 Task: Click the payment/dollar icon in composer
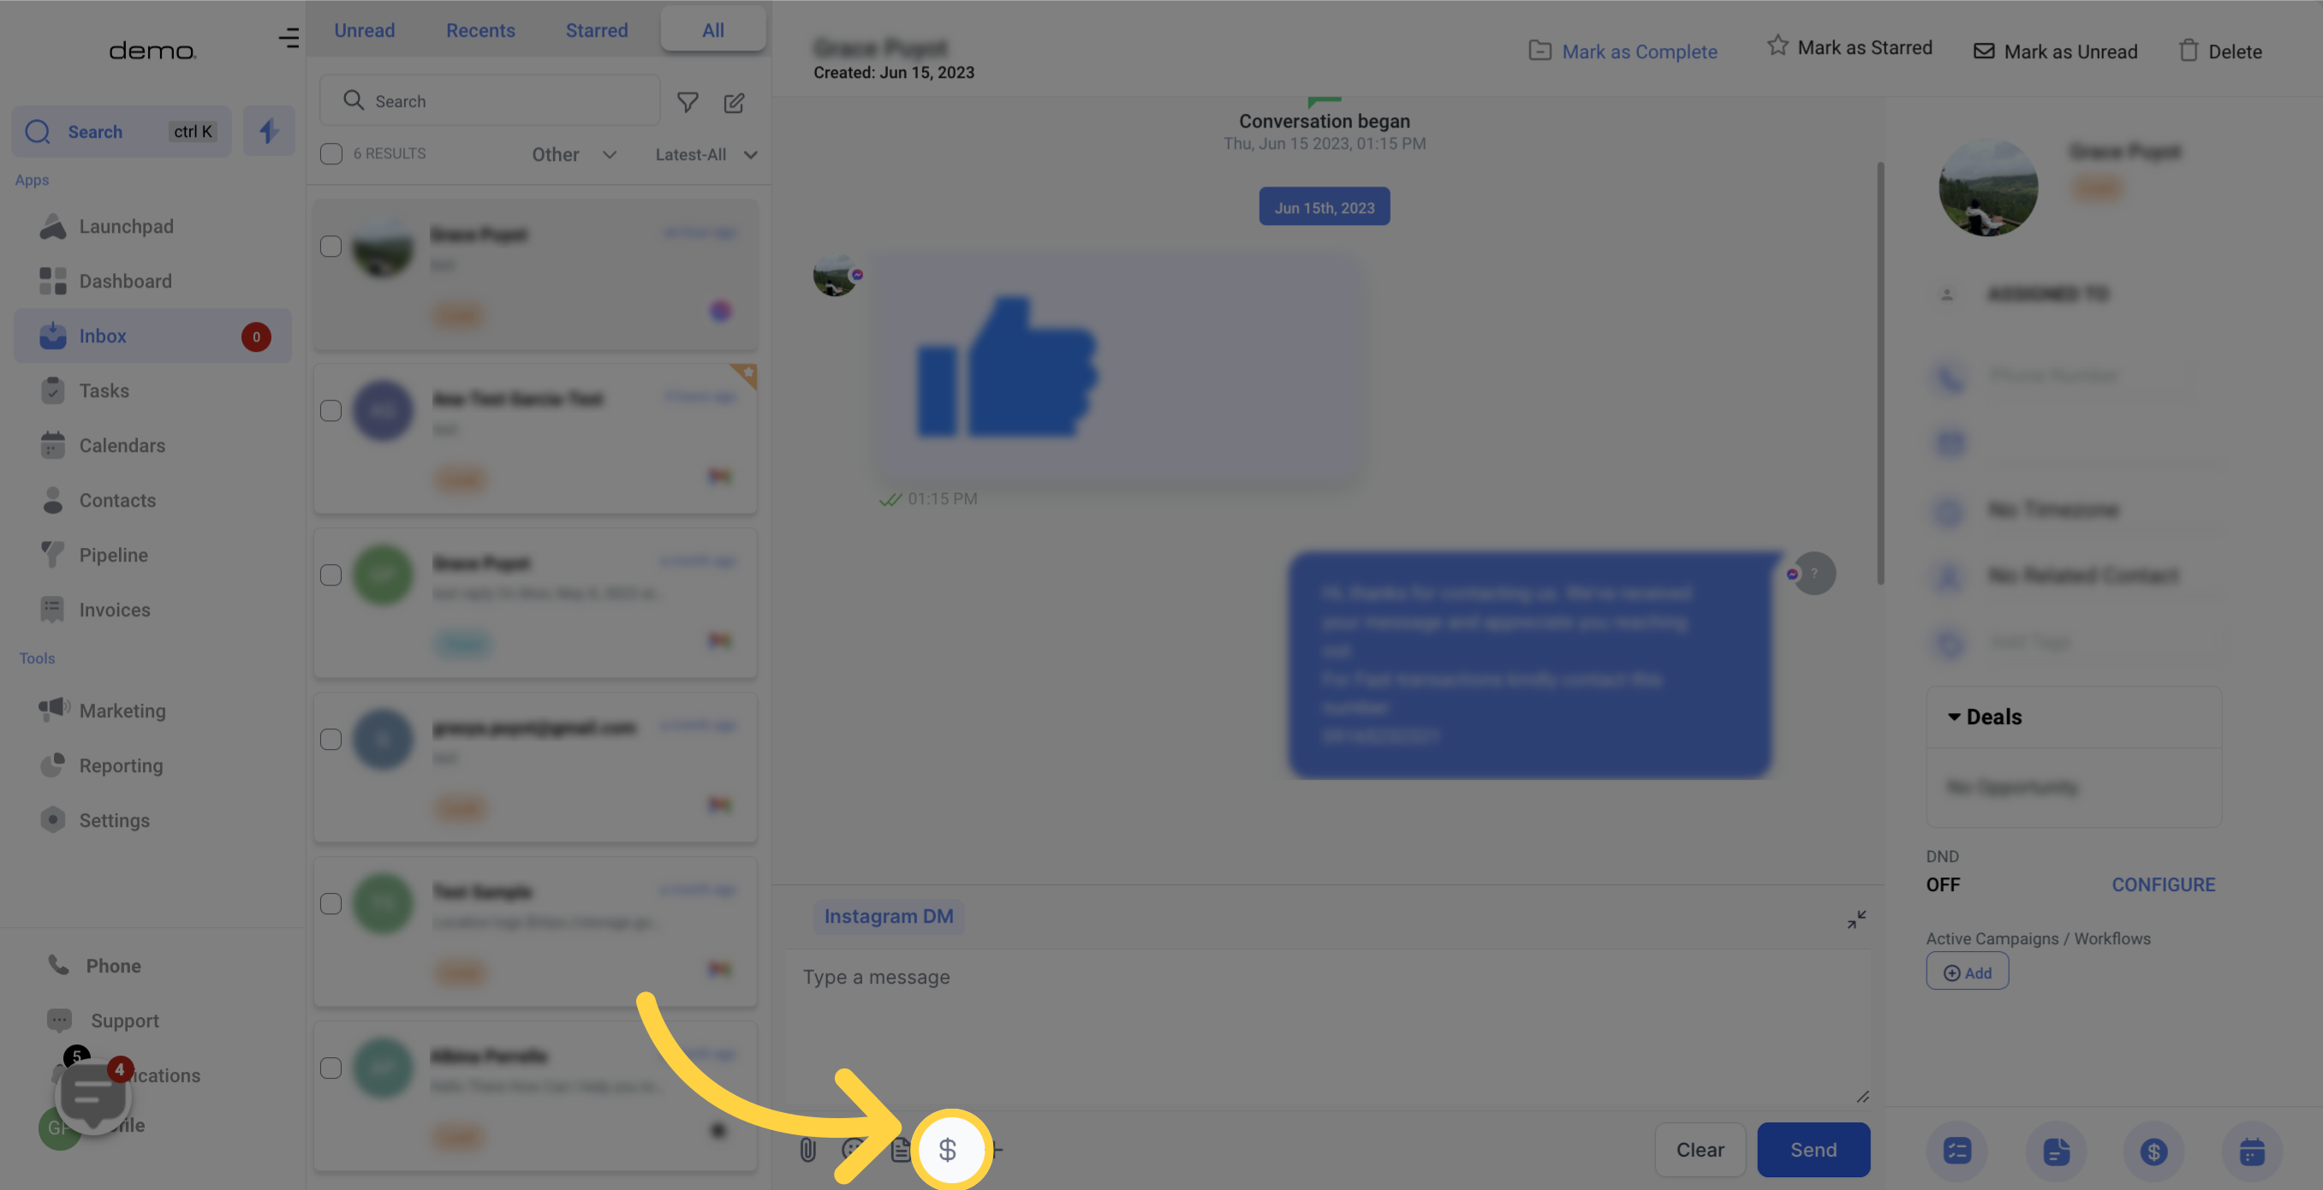tap(947, 1149)
